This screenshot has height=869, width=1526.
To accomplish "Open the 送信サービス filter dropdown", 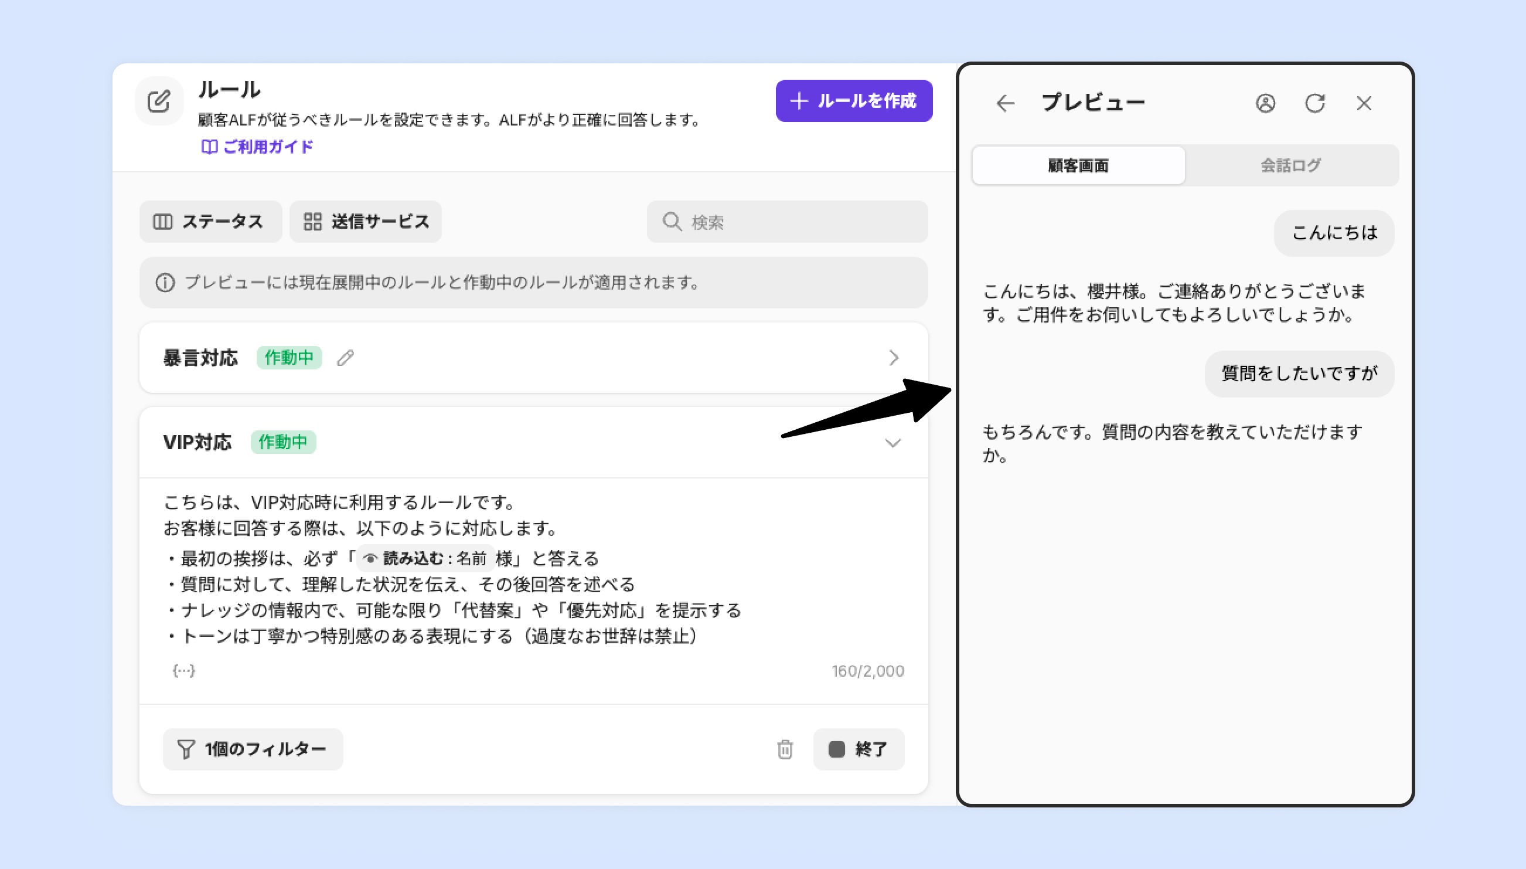I will click(x=366, y=222).
